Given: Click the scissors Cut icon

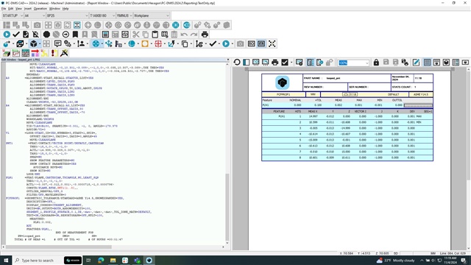Looking at the screenshot, I should click(135, 35).
